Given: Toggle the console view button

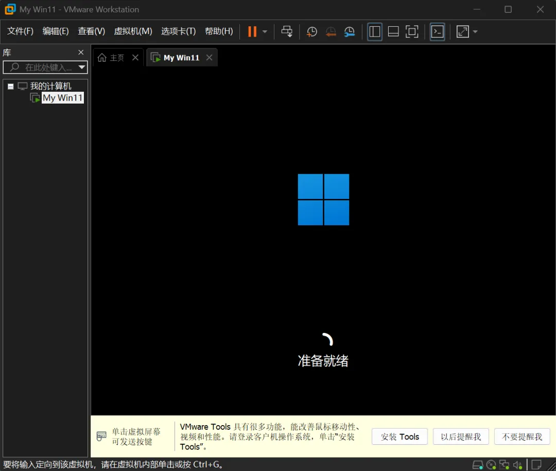Looking at the screenshot, I should [438, 31].
